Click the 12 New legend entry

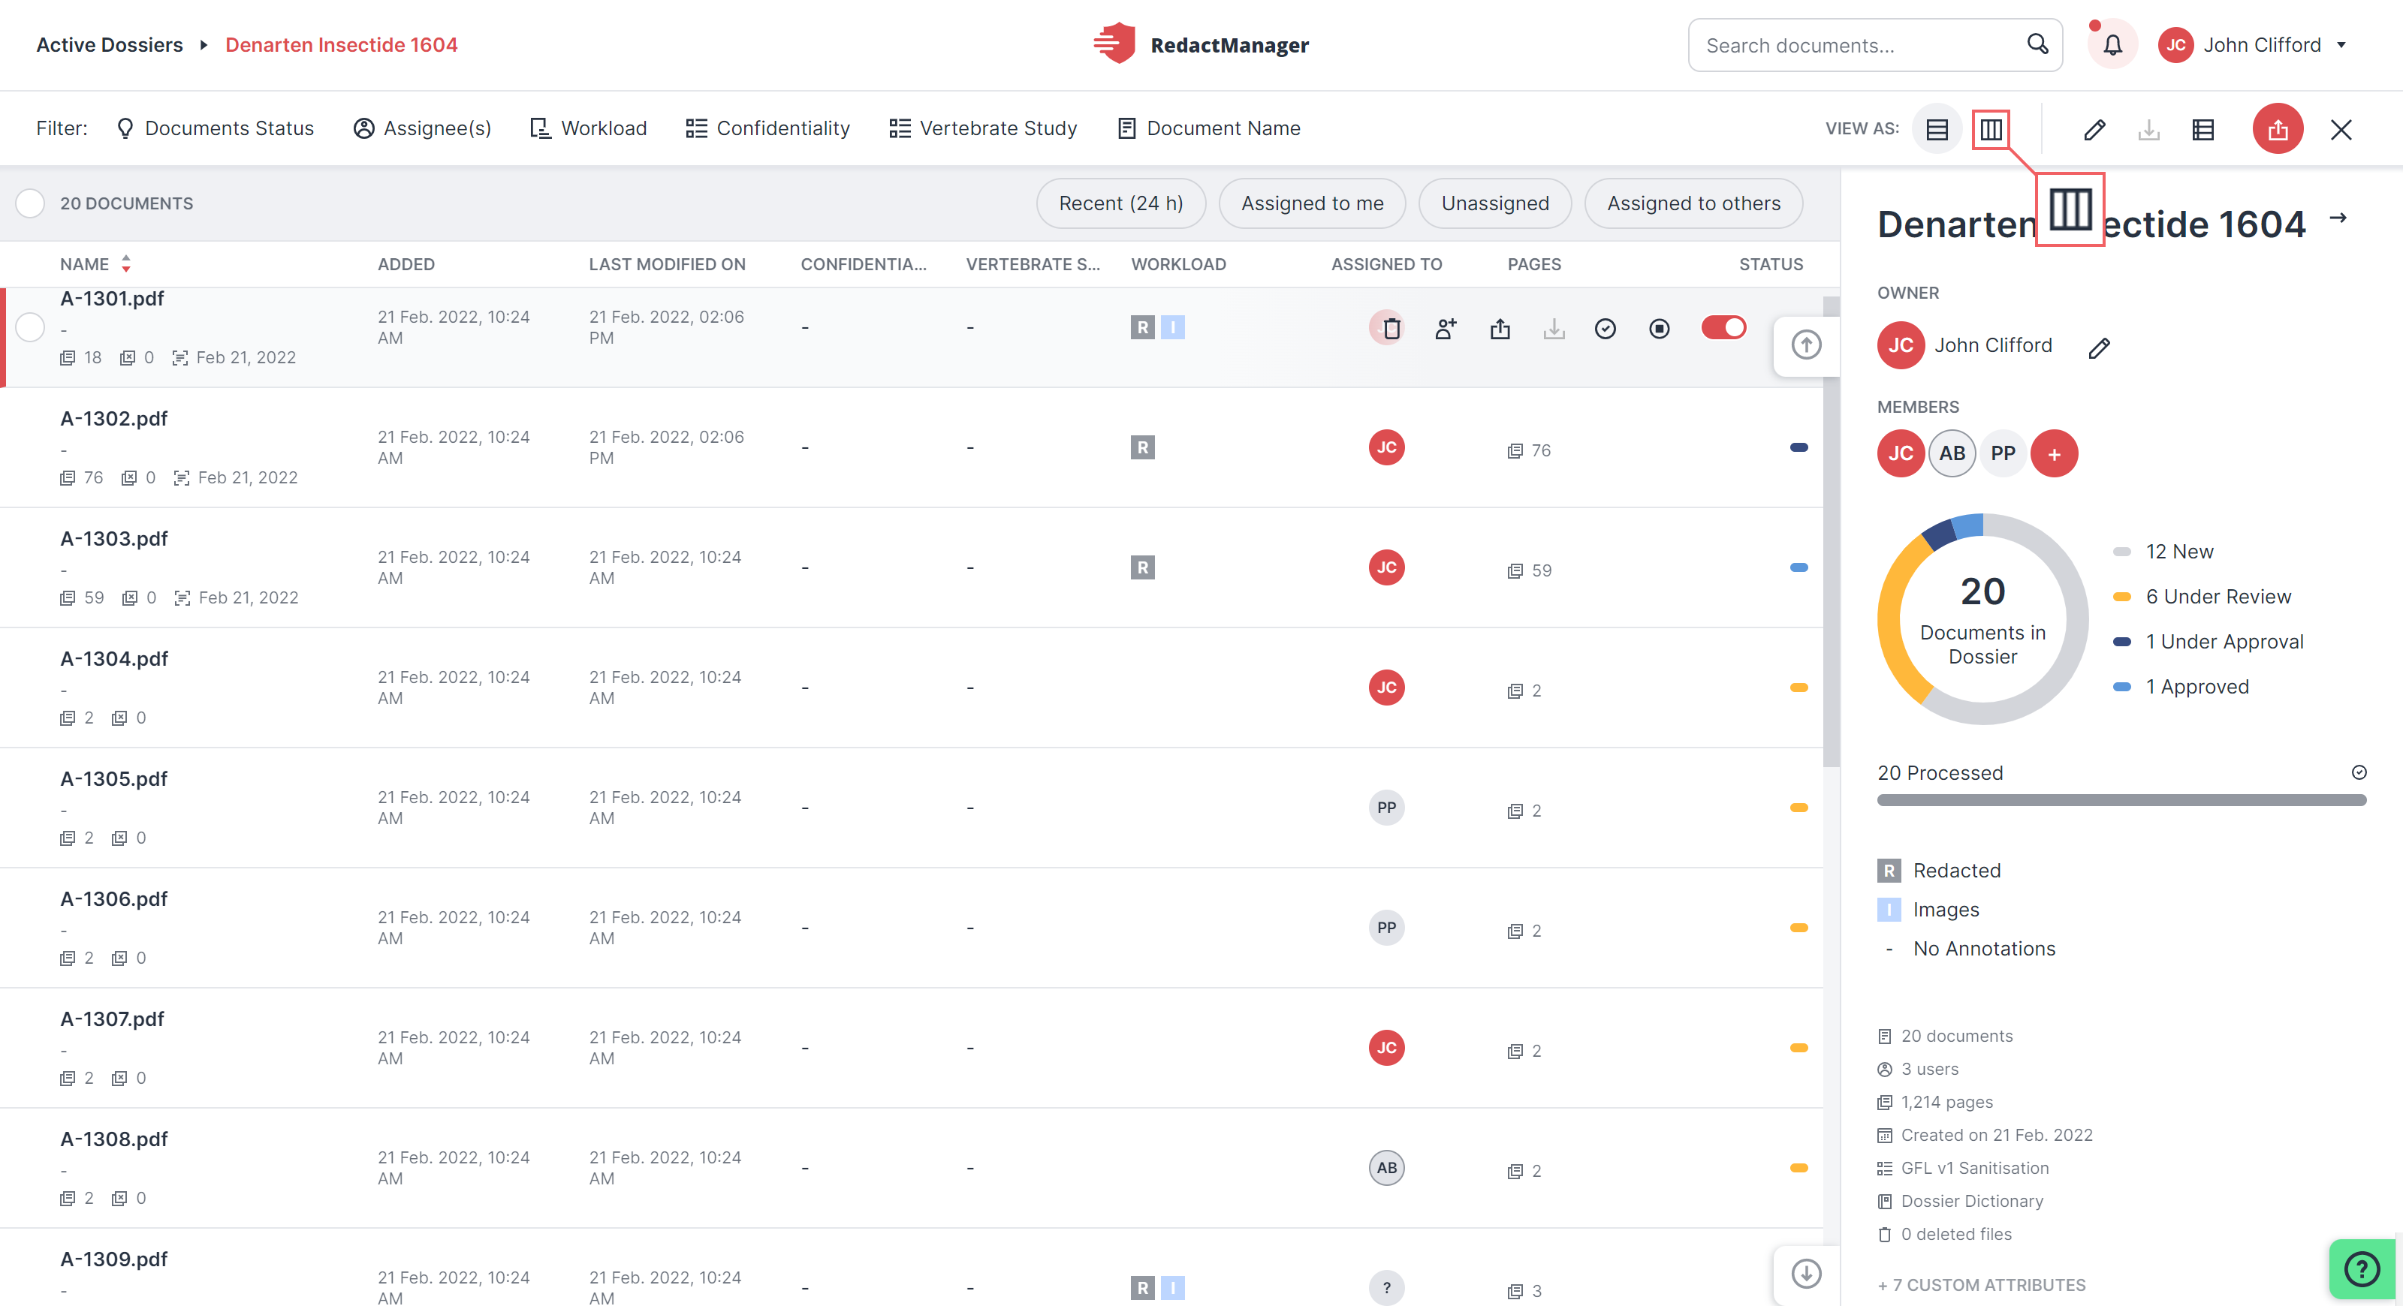(2163, 552)
